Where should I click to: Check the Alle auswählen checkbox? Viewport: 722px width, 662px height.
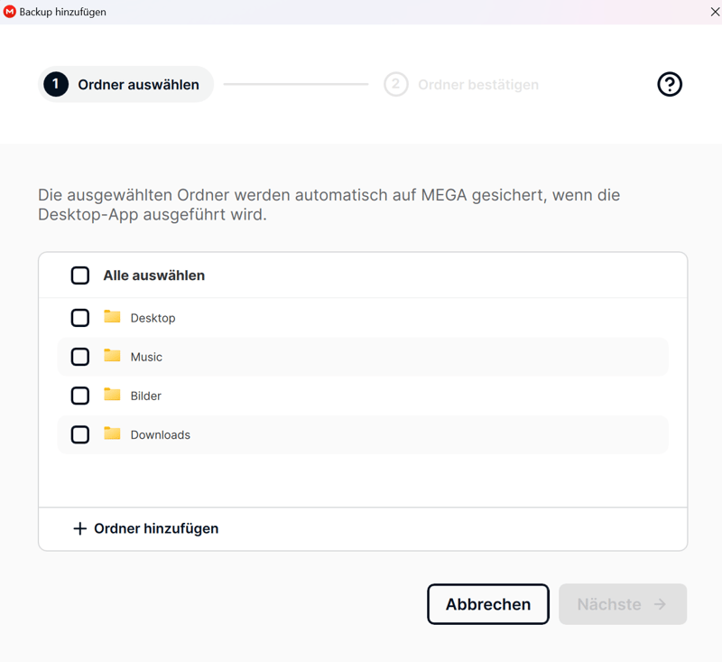(80, 275)
